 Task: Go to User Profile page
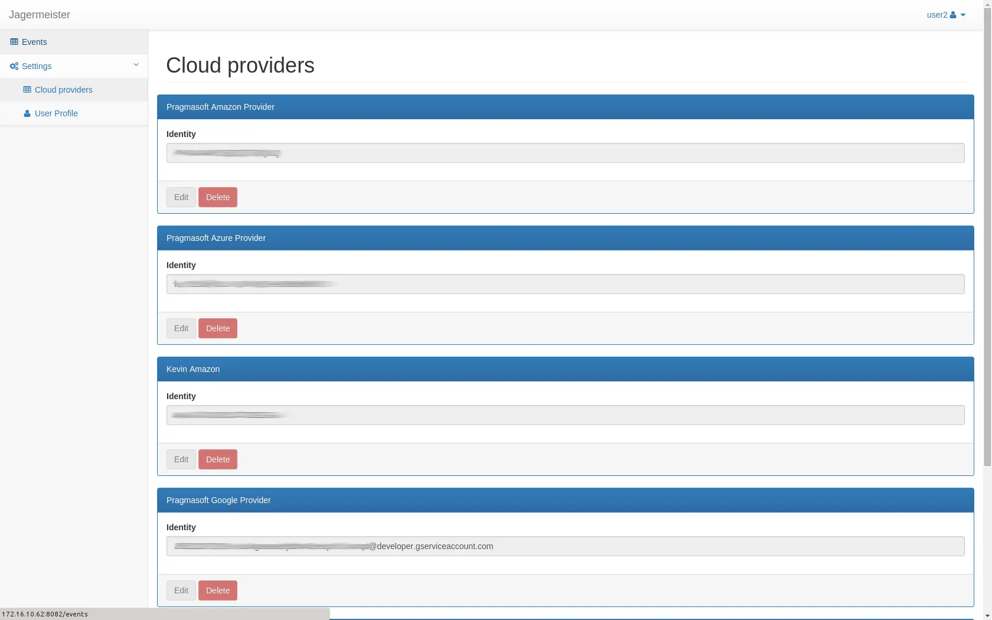tap(56, 113)
